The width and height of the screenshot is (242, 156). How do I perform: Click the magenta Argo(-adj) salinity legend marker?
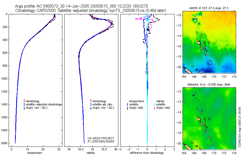click(x=154, y=108)
